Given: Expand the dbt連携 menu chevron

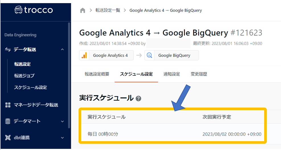Looking at the screenshot, I should [62, 138].
